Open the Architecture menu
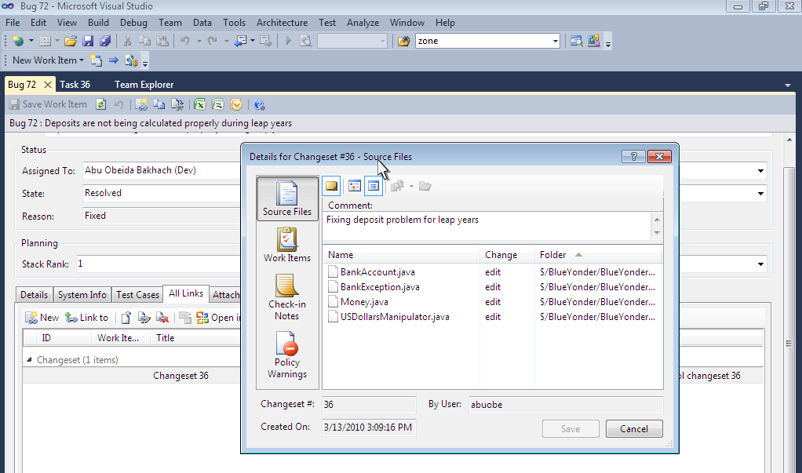 [282, 23]
